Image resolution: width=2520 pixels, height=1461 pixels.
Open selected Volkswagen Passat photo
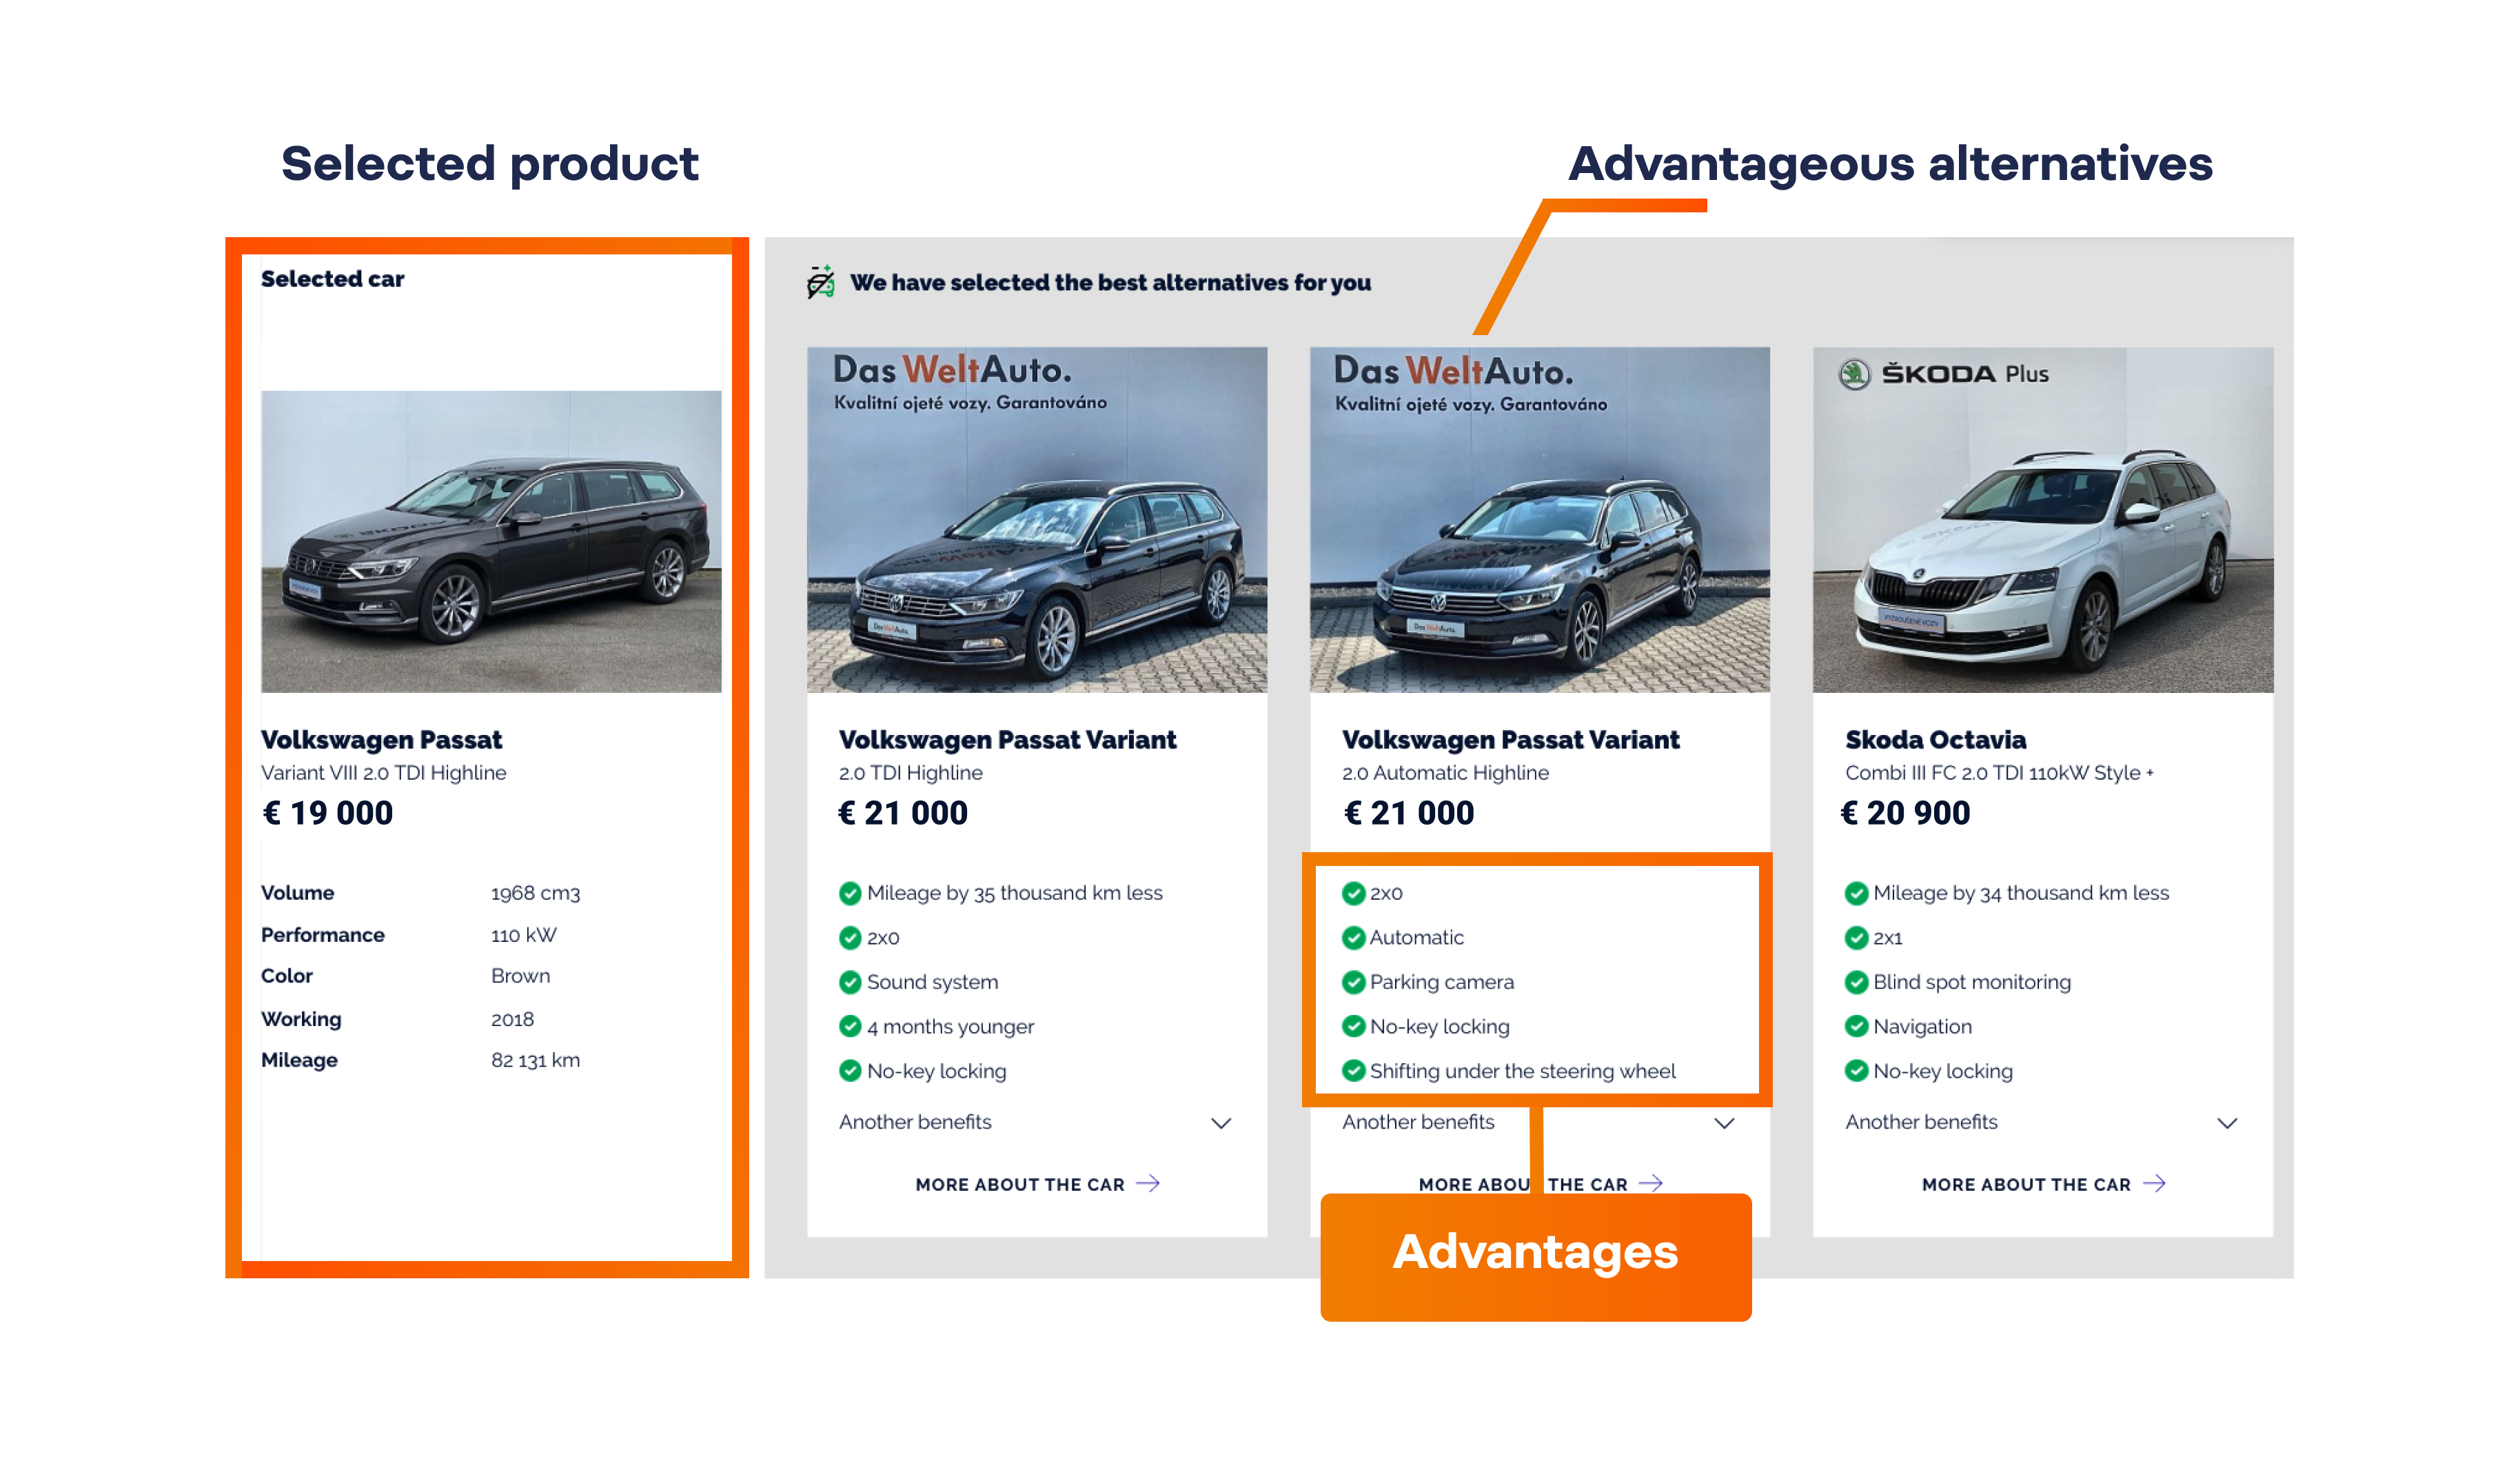coord(491,541)
